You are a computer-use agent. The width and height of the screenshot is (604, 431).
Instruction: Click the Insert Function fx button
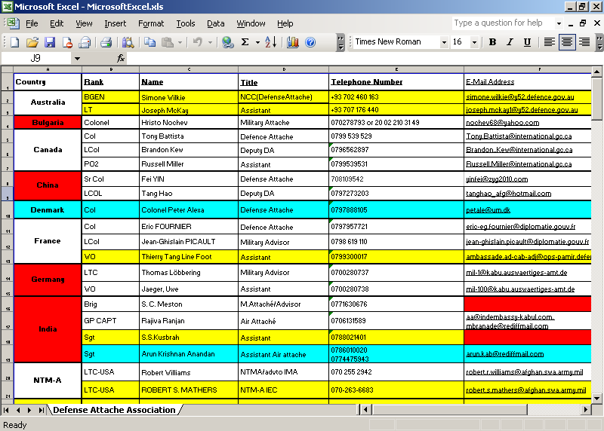click(x=121, y=58)
